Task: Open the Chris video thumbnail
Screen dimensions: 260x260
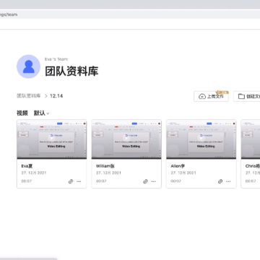Action: [251, 139]
